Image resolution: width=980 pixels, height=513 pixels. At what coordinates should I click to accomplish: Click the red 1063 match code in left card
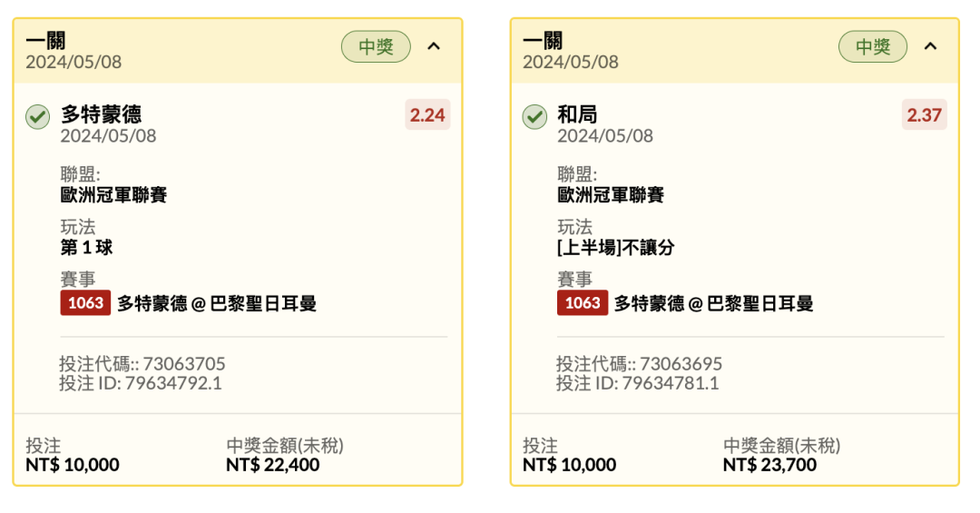point(85,302)
